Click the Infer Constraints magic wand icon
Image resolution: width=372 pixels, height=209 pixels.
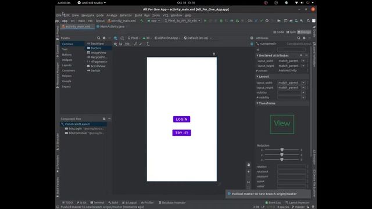click(x=141, y=44)
